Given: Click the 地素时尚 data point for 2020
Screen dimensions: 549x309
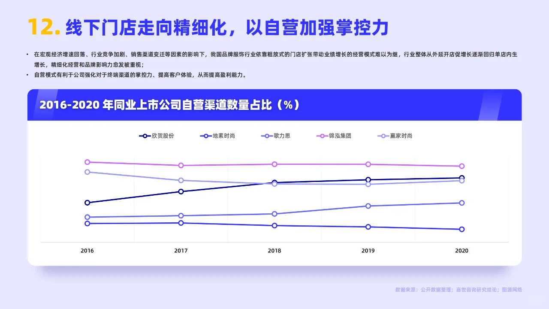Looking at the screenshot, I should (x=462, y=229).
